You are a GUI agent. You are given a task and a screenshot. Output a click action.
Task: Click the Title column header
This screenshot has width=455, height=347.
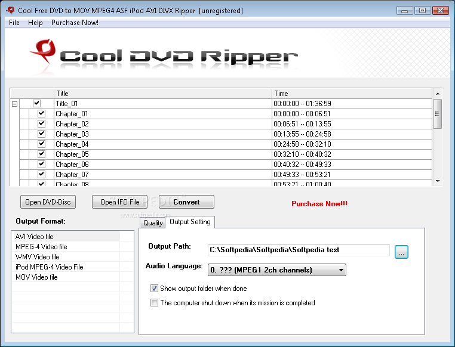click(163, 94)
